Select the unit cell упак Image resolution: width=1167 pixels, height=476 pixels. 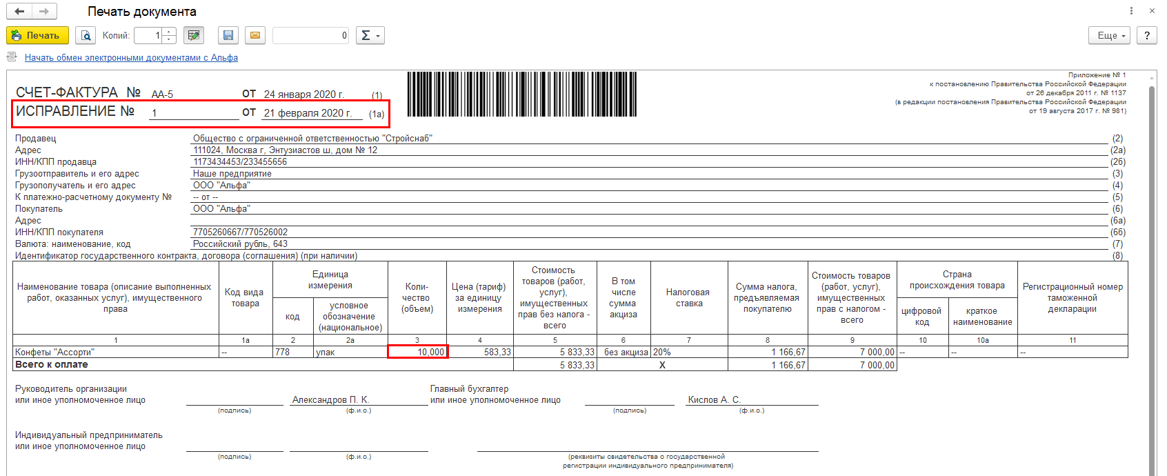(350, 352)
